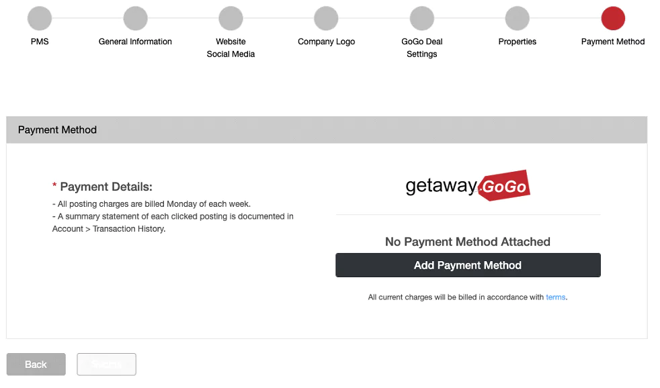660x388 pixels.
Task: Click the getaway GoGo logo
Action: [468, 185]
